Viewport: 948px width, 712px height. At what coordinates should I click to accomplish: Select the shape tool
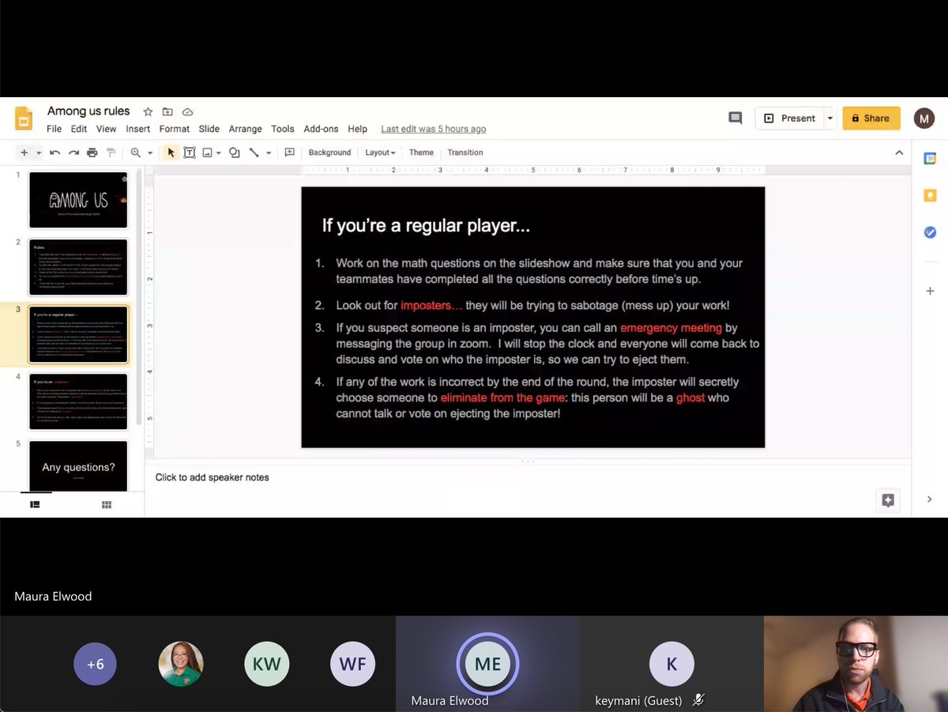235,153
